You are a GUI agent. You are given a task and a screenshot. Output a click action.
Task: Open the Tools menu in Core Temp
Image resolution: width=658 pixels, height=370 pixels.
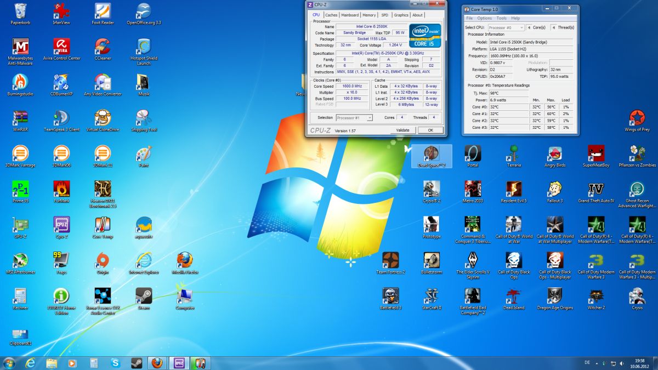(x=501, y=18)
